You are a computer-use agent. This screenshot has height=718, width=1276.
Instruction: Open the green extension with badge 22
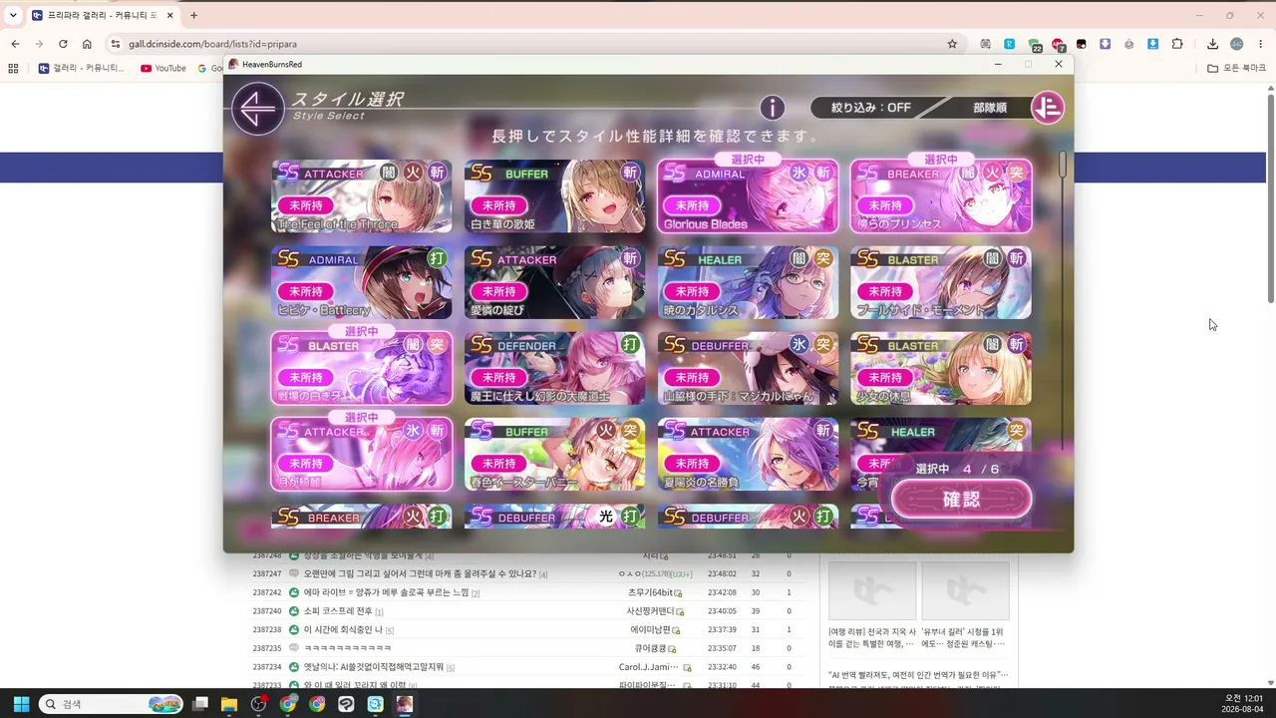pyautogui.click(x=1035, y=45)
